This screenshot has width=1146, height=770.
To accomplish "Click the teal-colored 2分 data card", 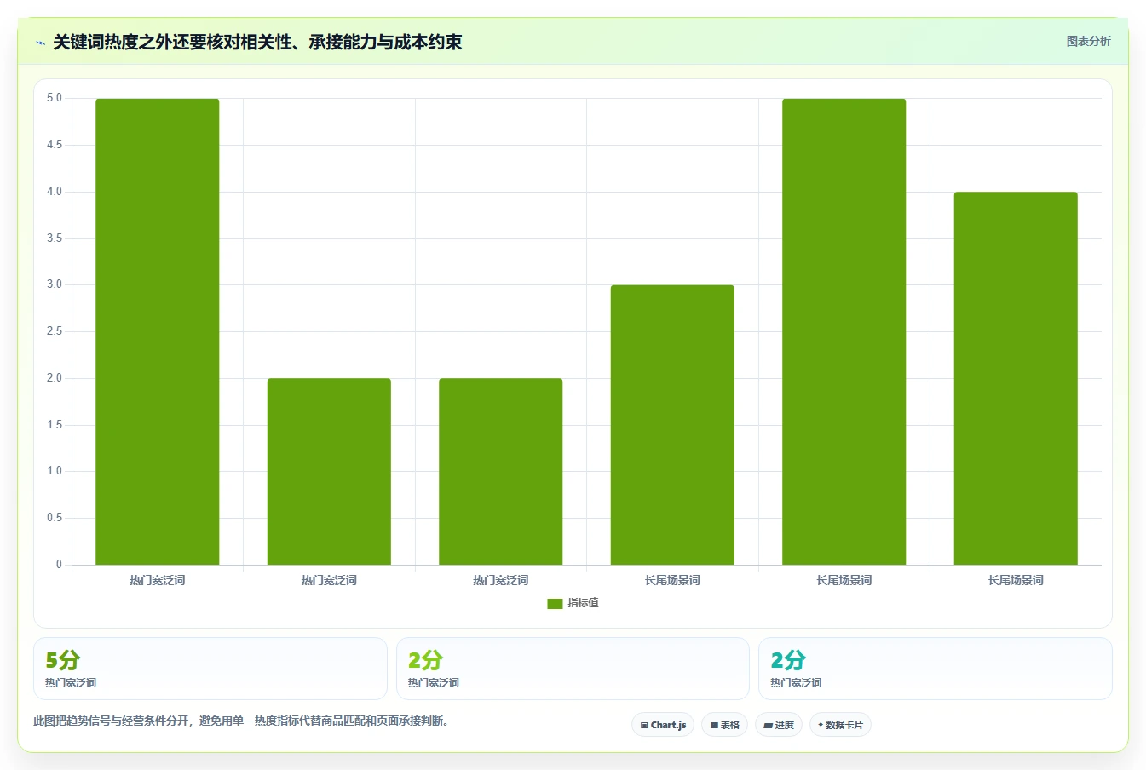I will [x=936, y=669].
